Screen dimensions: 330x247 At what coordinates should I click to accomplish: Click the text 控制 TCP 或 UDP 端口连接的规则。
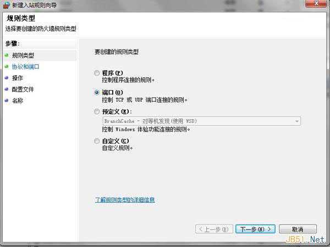click(145, 100)
